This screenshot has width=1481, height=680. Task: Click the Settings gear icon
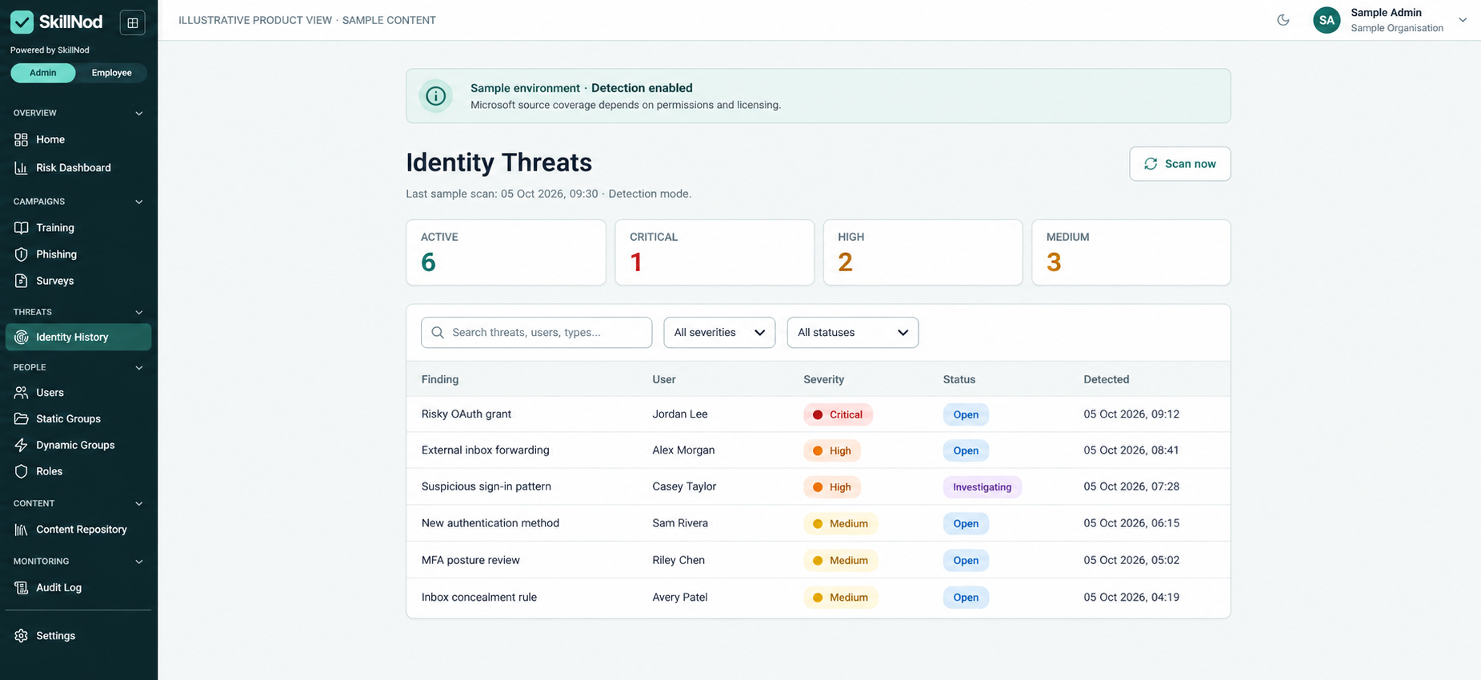click(x=22, y=636)
